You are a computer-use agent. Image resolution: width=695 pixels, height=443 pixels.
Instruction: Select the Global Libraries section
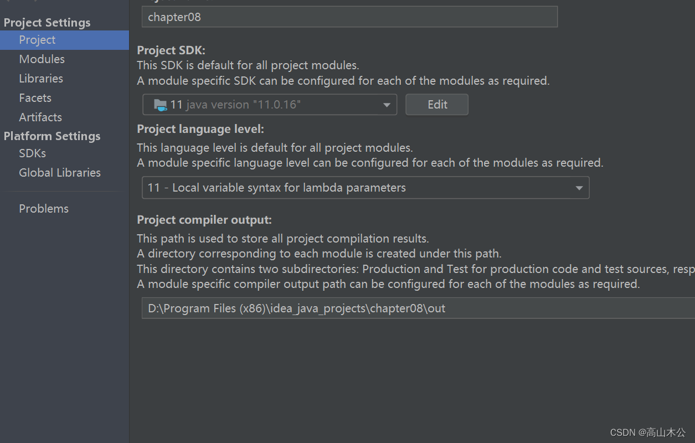[x=59, y=172]
